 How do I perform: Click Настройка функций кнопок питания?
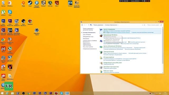point(137,53)
